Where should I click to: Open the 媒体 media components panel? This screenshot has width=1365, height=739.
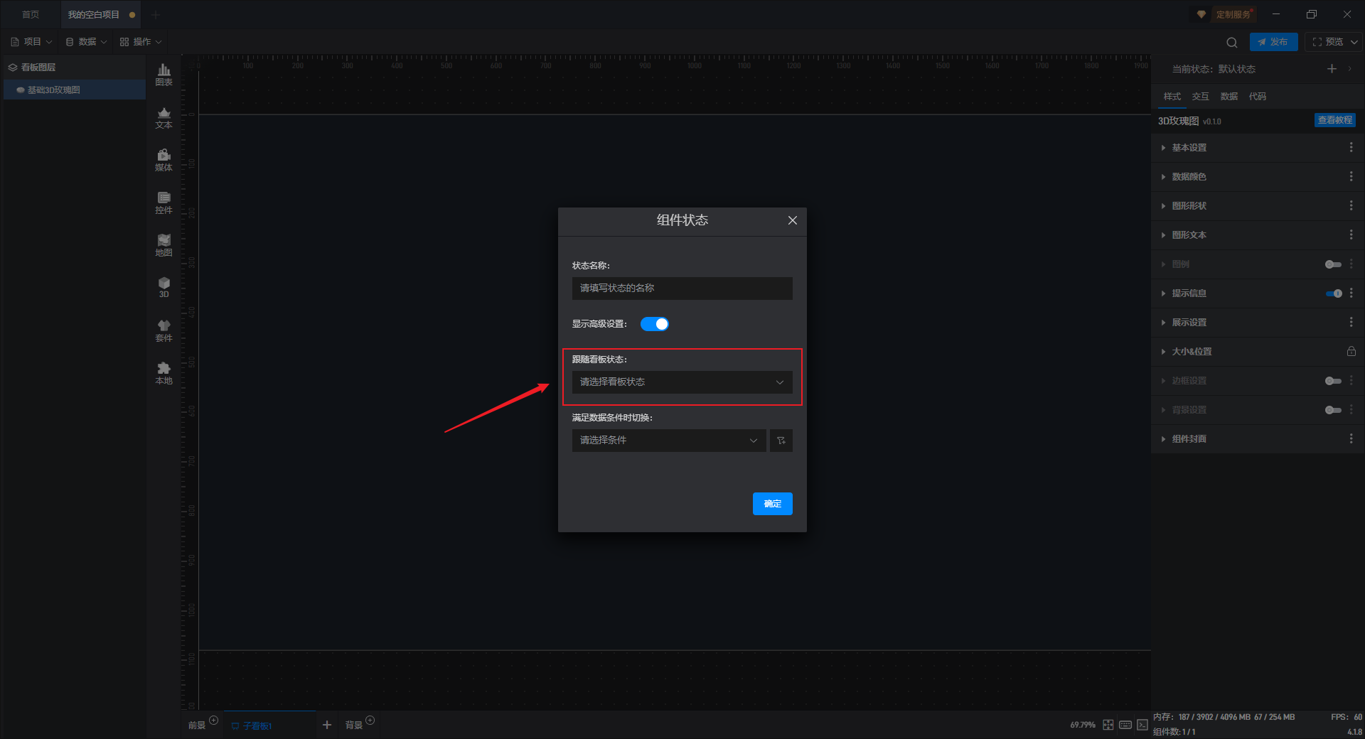click(164, 160)
